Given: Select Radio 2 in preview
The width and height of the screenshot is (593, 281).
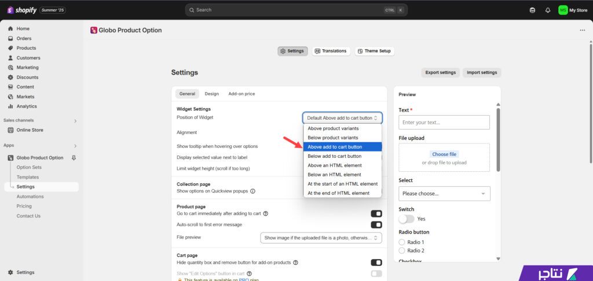Looking at the screenshot, I should point(402,250).
